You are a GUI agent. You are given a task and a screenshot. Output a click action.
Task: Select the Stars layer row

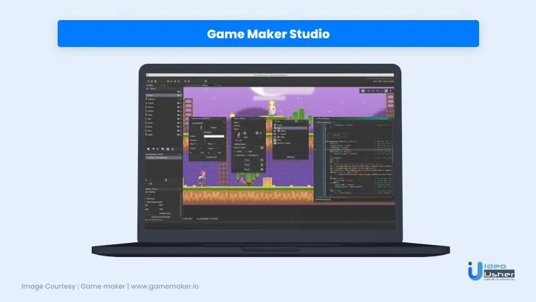pyautogui.click(x=163, y=131)
